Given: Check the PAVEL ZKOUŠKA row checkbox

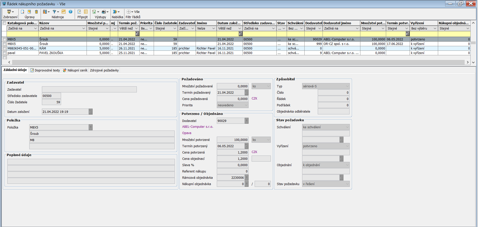Looking at the screenshot, I should (4, 53).
